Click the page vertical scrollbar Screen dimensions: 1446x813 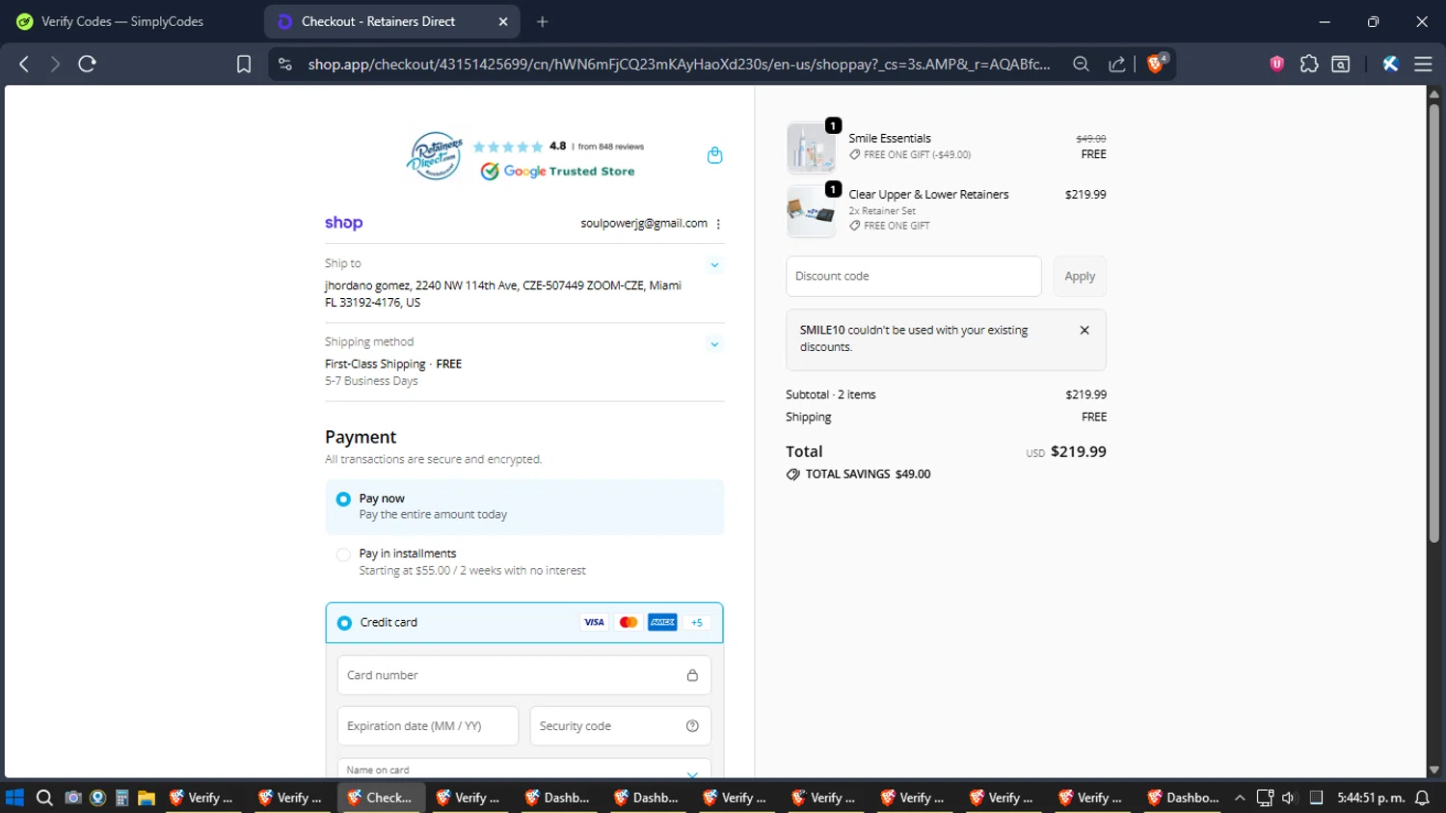(1433, 323)
